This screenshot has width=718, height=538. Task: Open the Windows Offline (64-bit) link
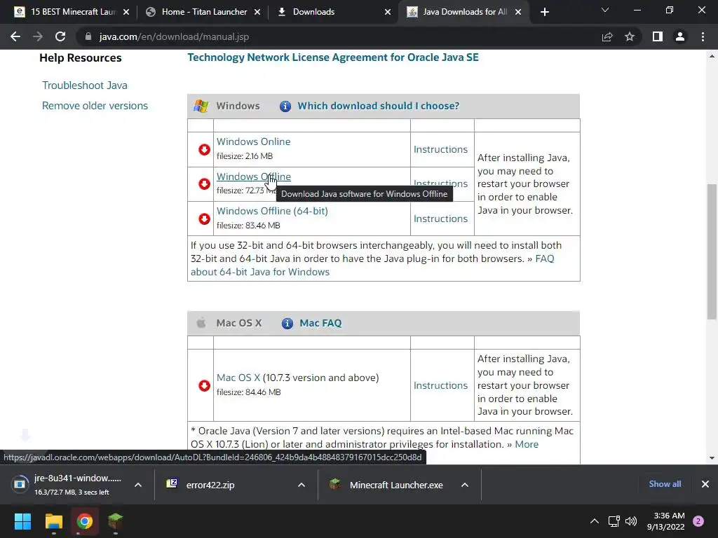(x=272, y=212)
